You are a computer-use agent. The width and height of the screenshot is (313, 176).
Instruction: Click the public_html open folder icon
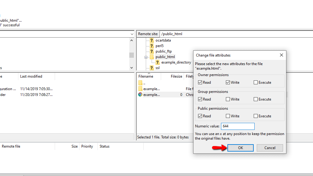tap(152, 57)
